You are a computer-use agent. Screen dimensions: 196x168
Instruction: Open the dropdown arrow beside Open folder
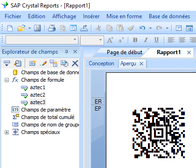click(x=29, y=28)
